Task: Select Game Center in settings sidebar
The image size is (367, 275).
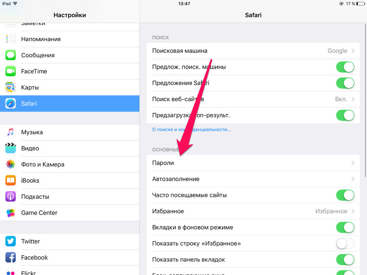Action: pos(70,213)
